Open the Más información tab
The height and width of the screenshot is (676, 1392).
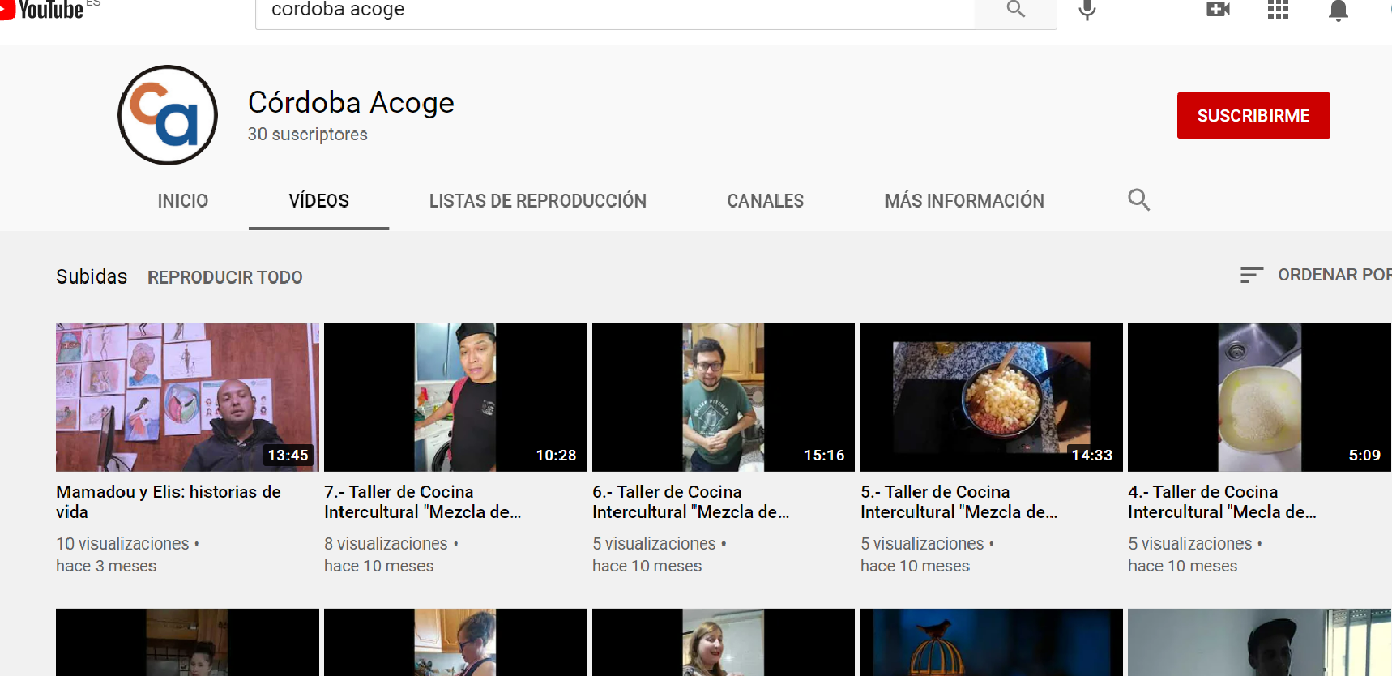coord(963,201)
